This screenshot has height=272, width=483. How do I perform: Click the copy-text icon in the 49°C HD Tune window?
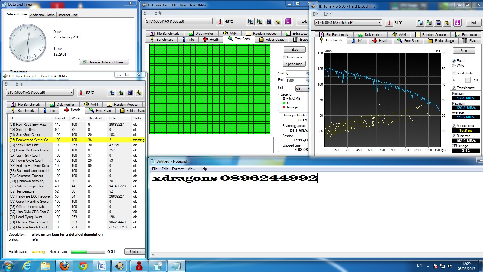click(x=251, y=21)
